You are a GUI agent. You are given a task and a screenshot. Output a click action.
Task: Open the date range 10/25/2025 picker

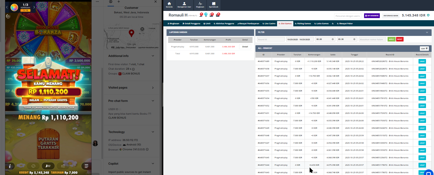pos(300,39)
